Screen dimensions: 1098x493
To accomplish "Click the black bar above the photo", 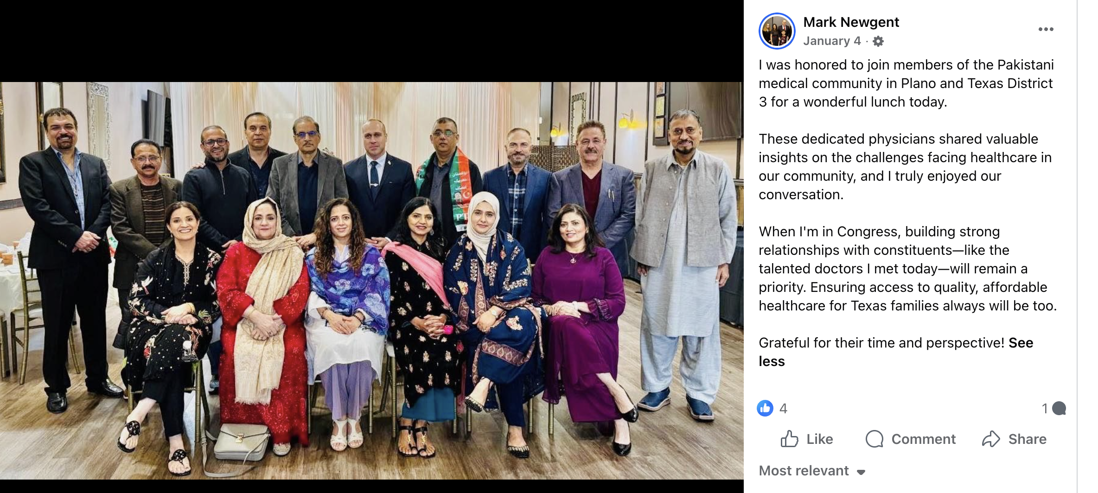I will 371,41.
